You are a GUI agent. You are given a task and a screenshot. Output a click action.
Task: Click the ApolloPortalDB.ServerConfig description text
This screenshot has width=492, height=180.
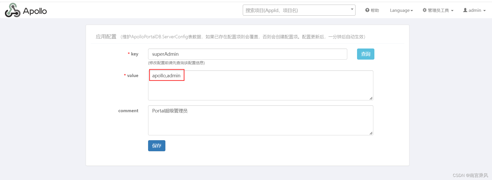(243, 37)
